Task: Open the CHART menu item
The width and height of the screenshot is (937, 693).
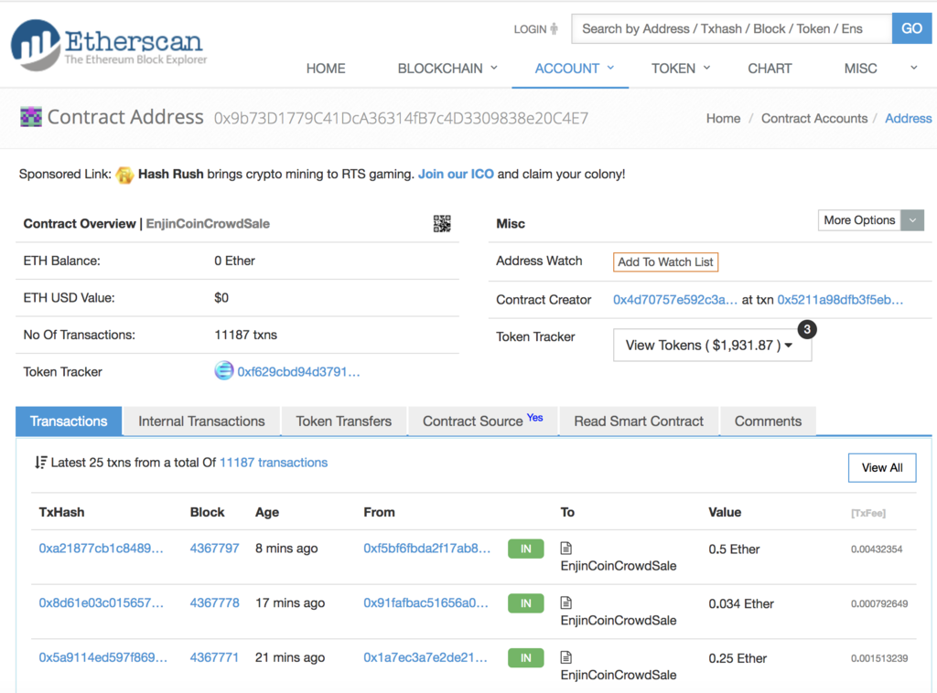Action: (770, 68)
